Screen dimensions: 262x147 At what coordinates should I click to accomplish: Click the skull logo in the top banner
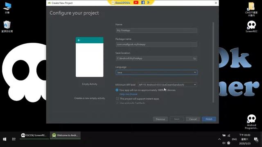[113, 2]
